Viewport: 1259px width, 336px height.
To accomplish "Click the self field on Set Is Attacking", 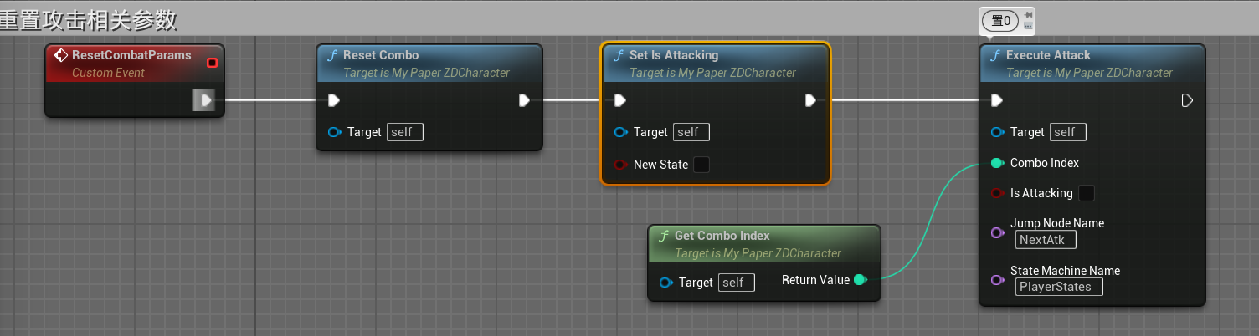I will [691, 132].
